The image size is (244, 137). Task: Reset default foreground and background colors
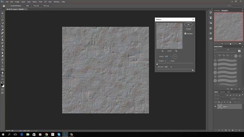pyautogui.click(x=1, y=82)
